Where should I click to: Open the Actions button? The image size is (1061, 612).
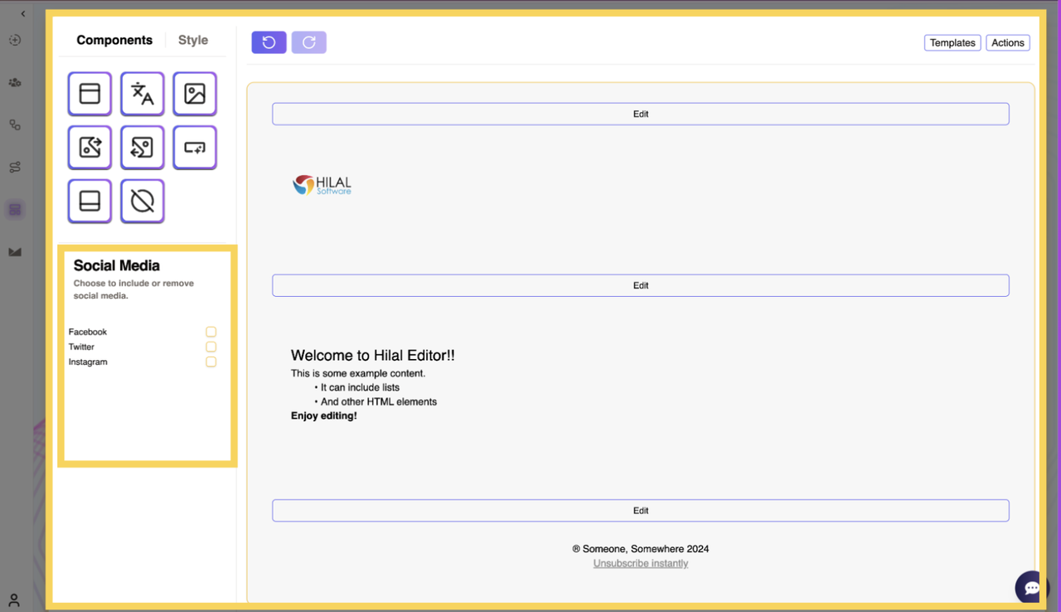point(1008,43)
